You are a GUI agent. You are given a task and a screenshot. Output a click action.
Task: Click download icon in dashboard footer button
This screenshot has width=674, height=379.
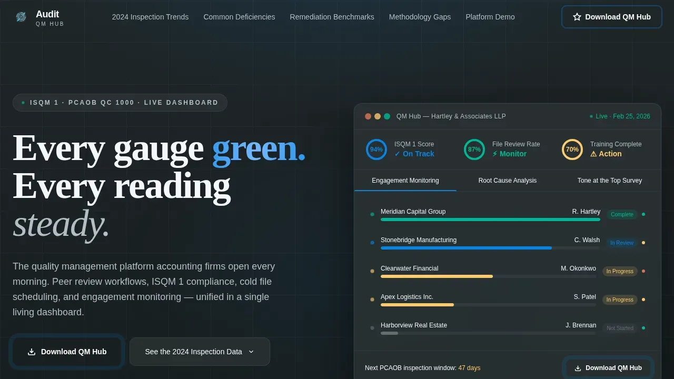pyautogui.click(x=578, y=368)
